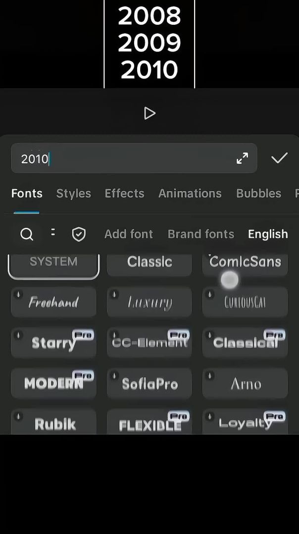Image resolution: width=299 pixels, height=534 pixels.
Task: Choose the Arno font
Action: click(x=245, y=384)
